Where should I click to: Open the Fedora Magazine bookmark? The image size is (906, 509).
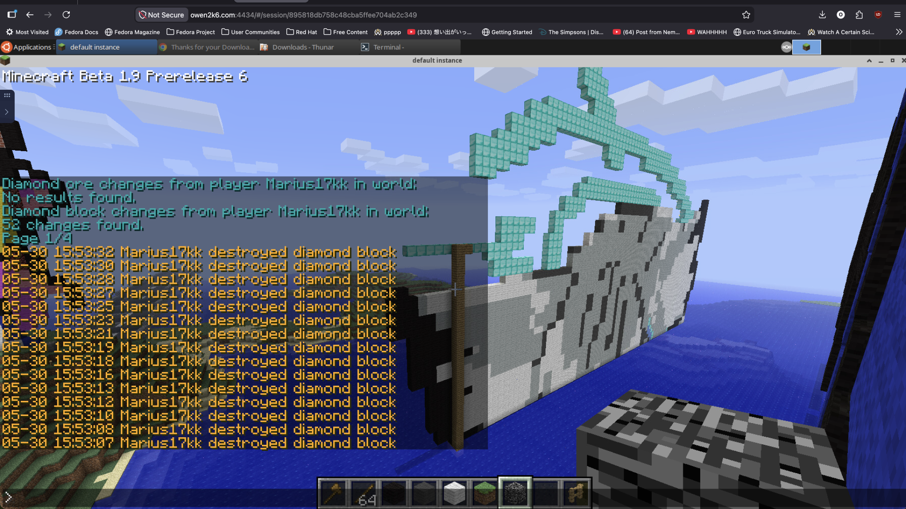pos(132,32)
